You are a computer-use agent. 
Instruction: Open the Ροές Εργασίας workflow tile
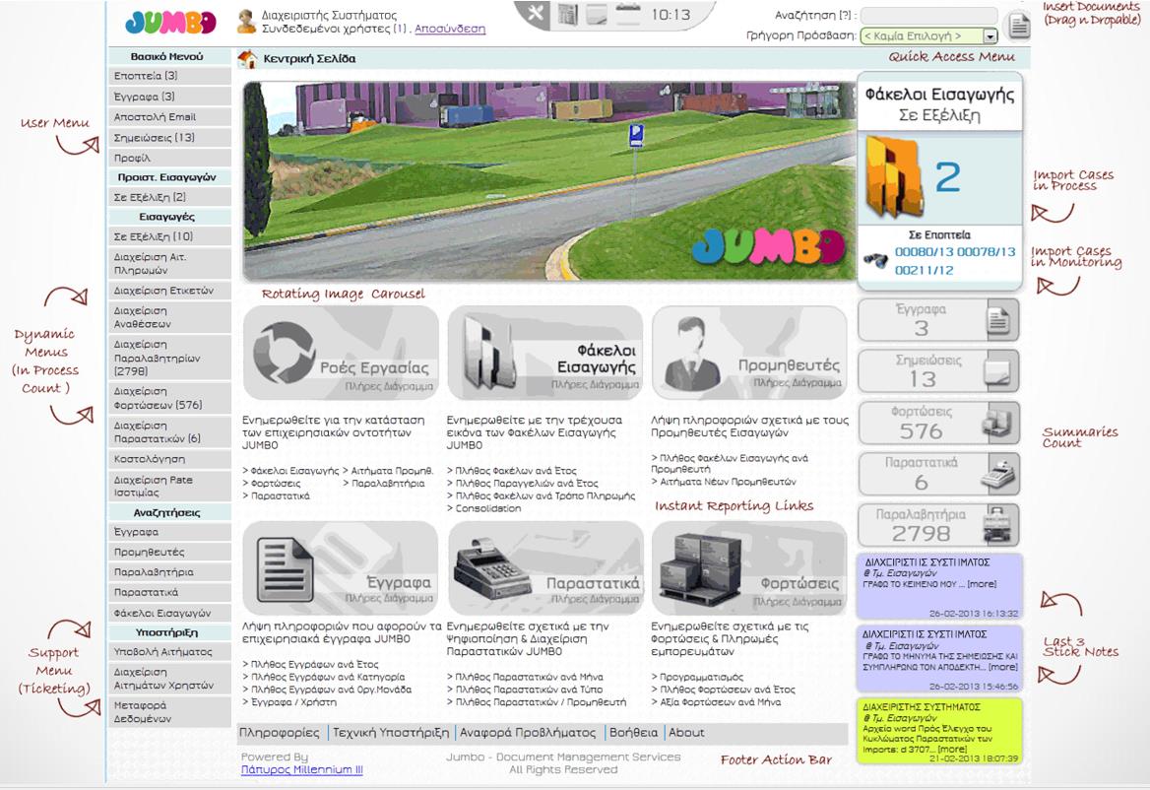(341, 353)
